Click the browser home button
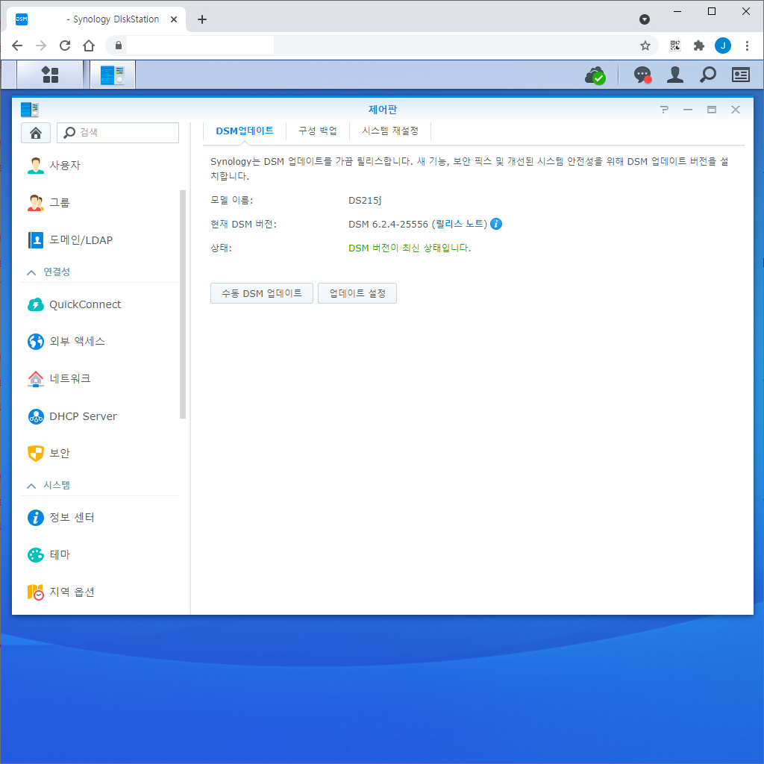764x764 pixels. coord(89,46)
